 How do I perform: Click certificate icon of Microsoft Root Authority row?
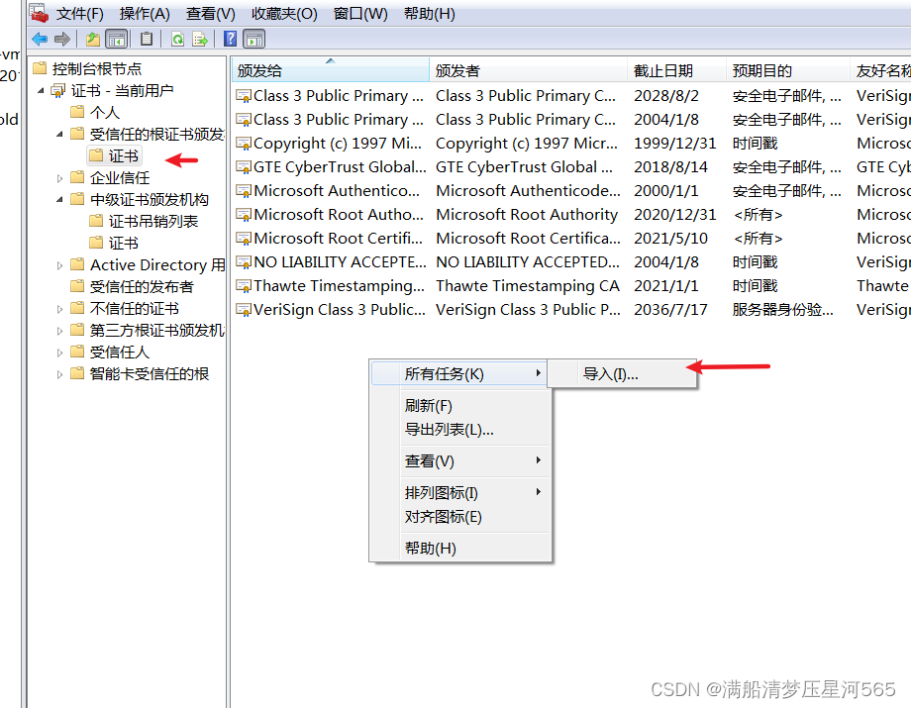tap(243, 215)
